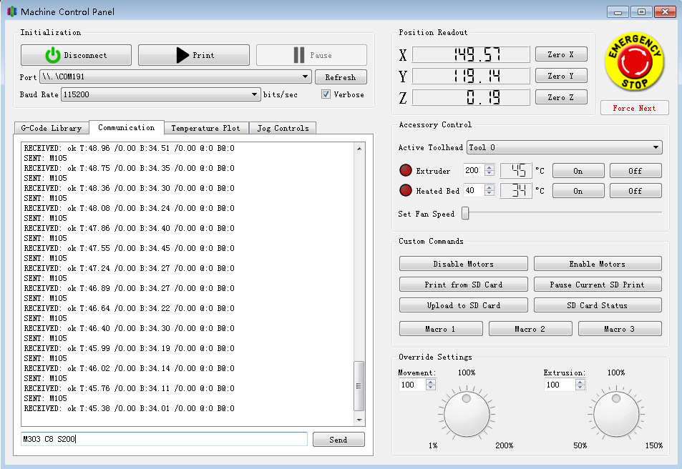Open the Port COM191 dropdown

pyautogui.click(x=176, y=76)
